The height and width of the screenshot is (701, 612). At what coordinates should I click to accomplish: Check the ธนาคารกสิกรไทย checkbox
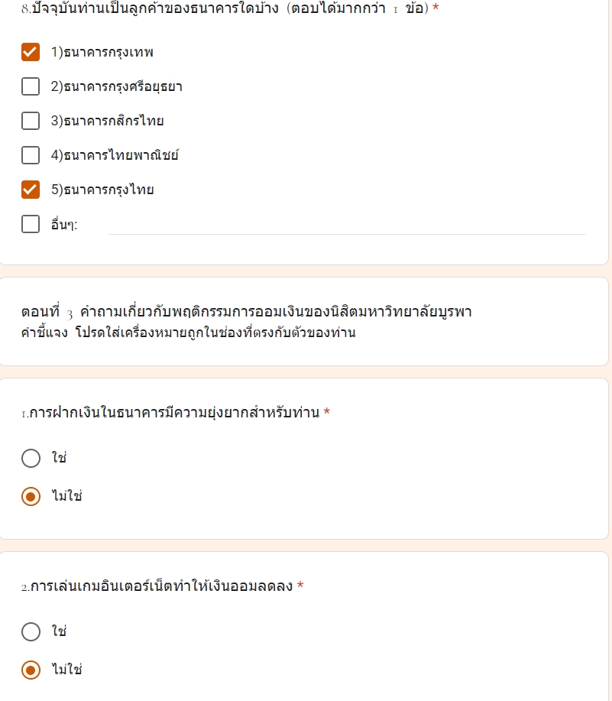point(31,121)
